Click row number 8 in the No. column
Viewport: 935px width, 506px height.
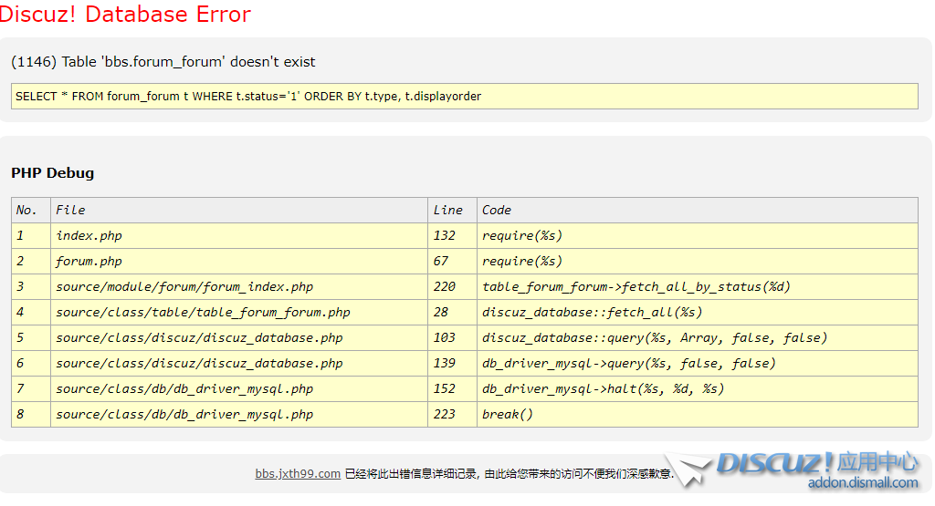[x=20, y=415]
